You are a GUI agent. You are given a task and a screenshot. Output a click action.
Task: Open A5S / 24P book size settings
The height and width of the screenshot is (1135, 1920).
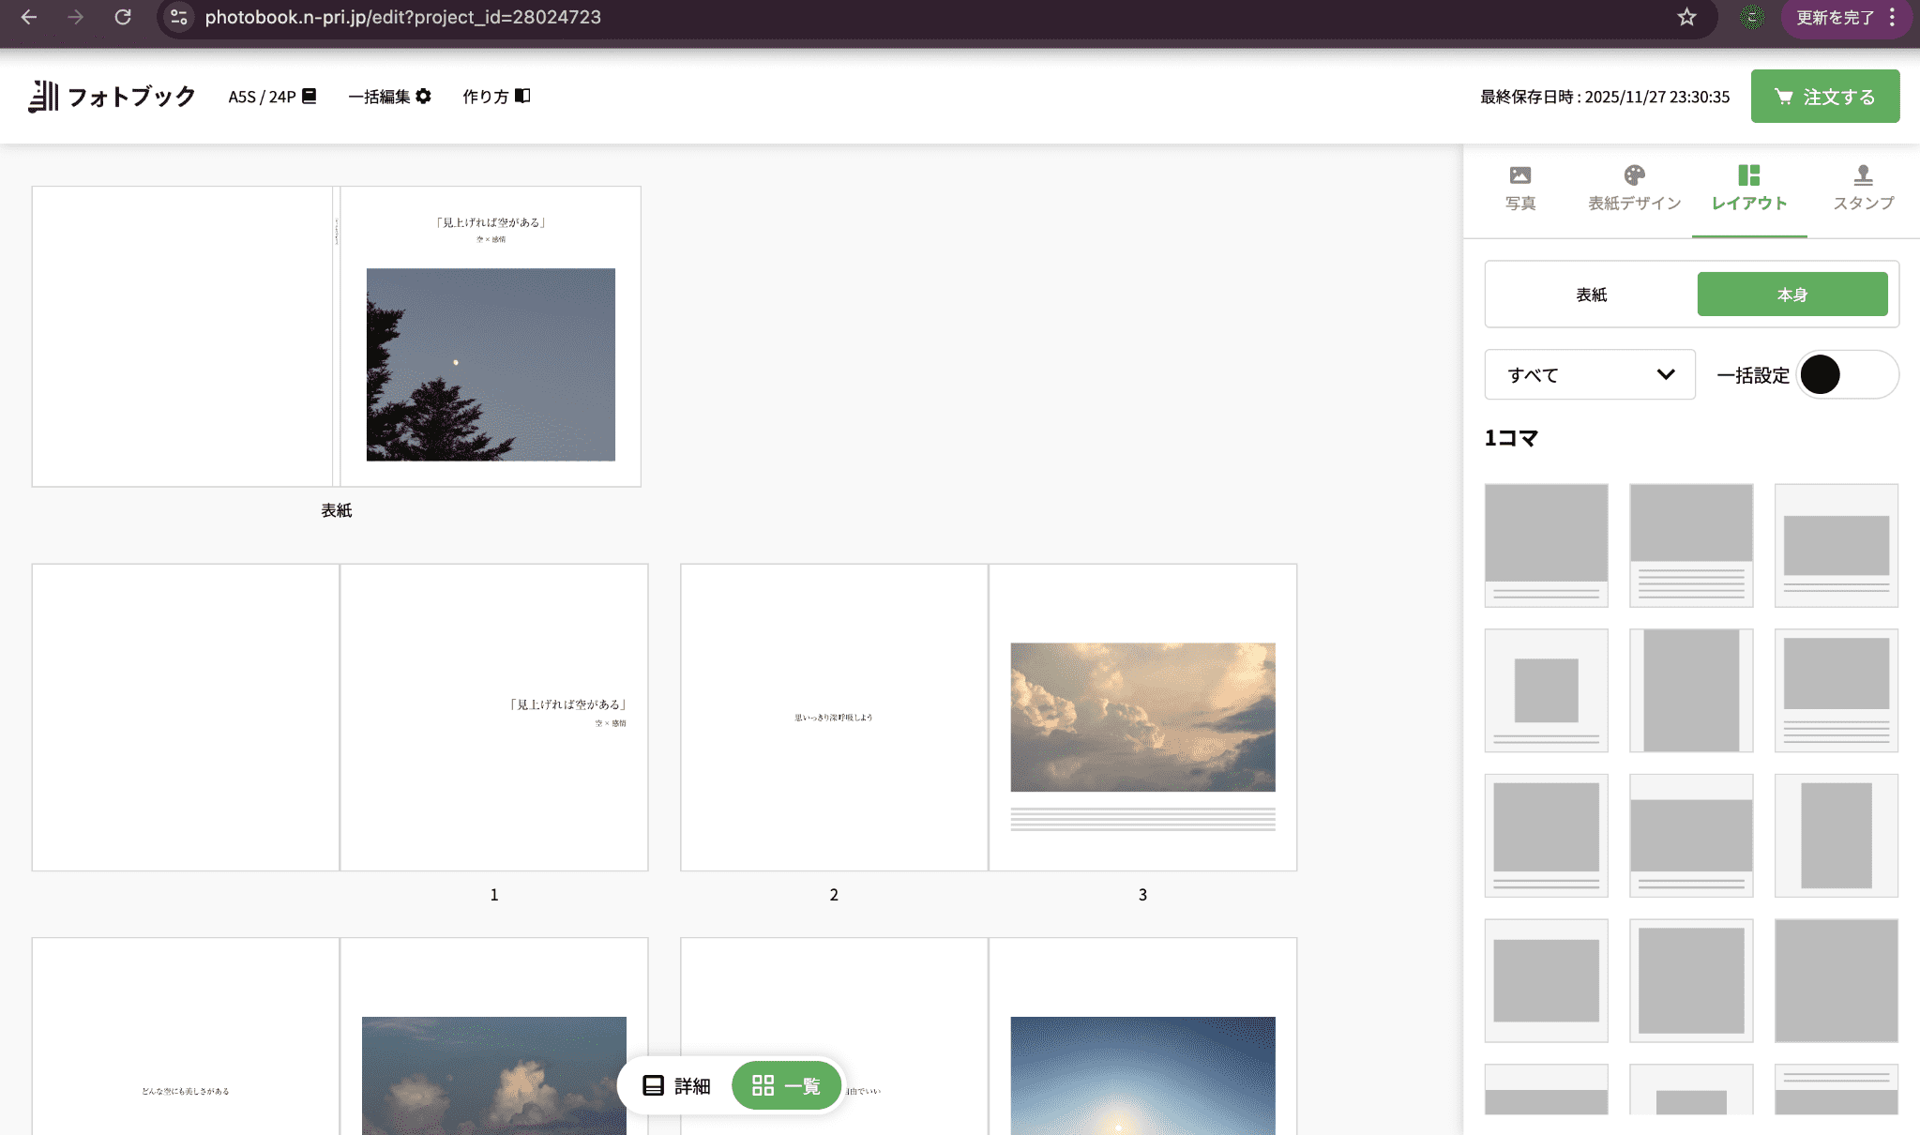pyautogui.click(x=272, y=97)
